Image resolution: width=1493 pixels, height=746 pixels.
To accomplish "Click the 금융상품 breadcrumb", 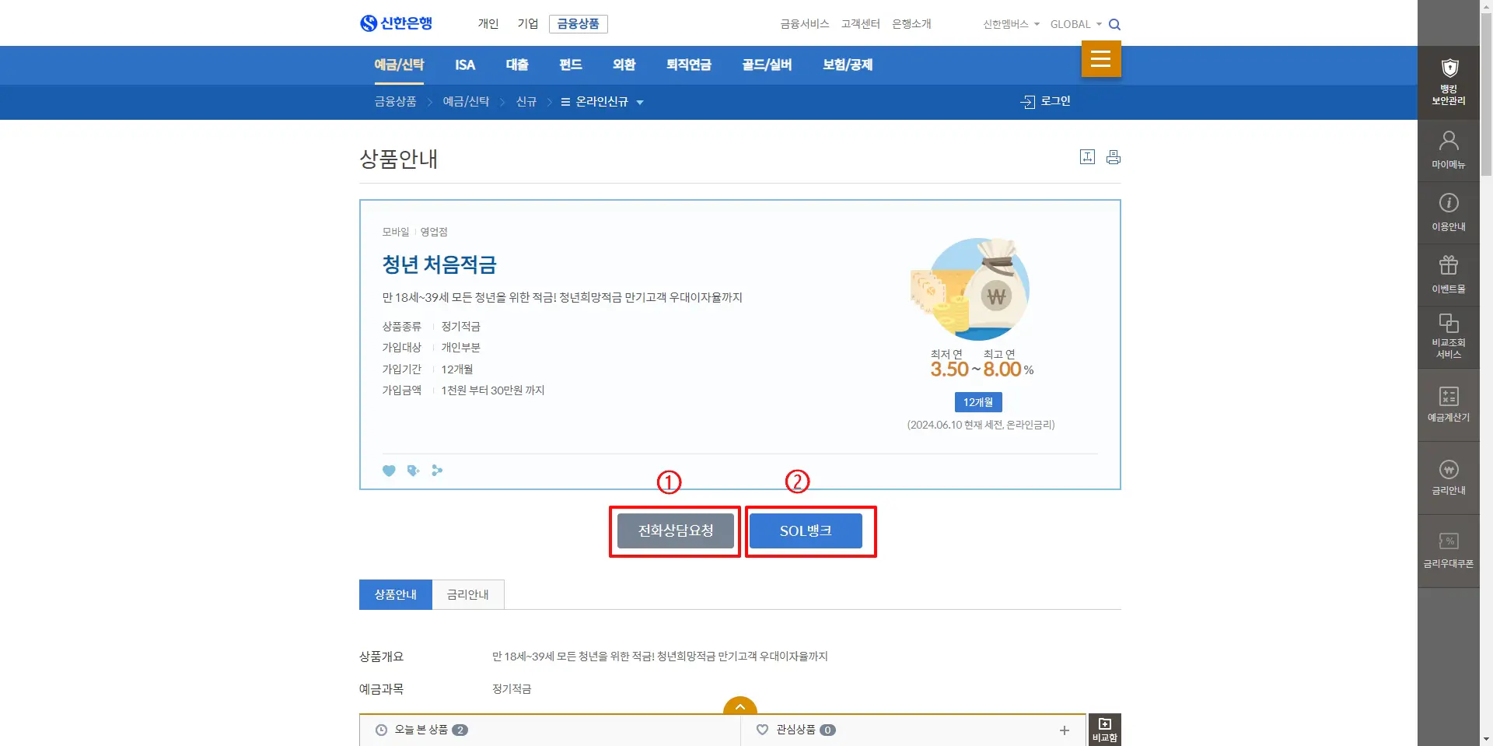I will [x=396, y=102].
